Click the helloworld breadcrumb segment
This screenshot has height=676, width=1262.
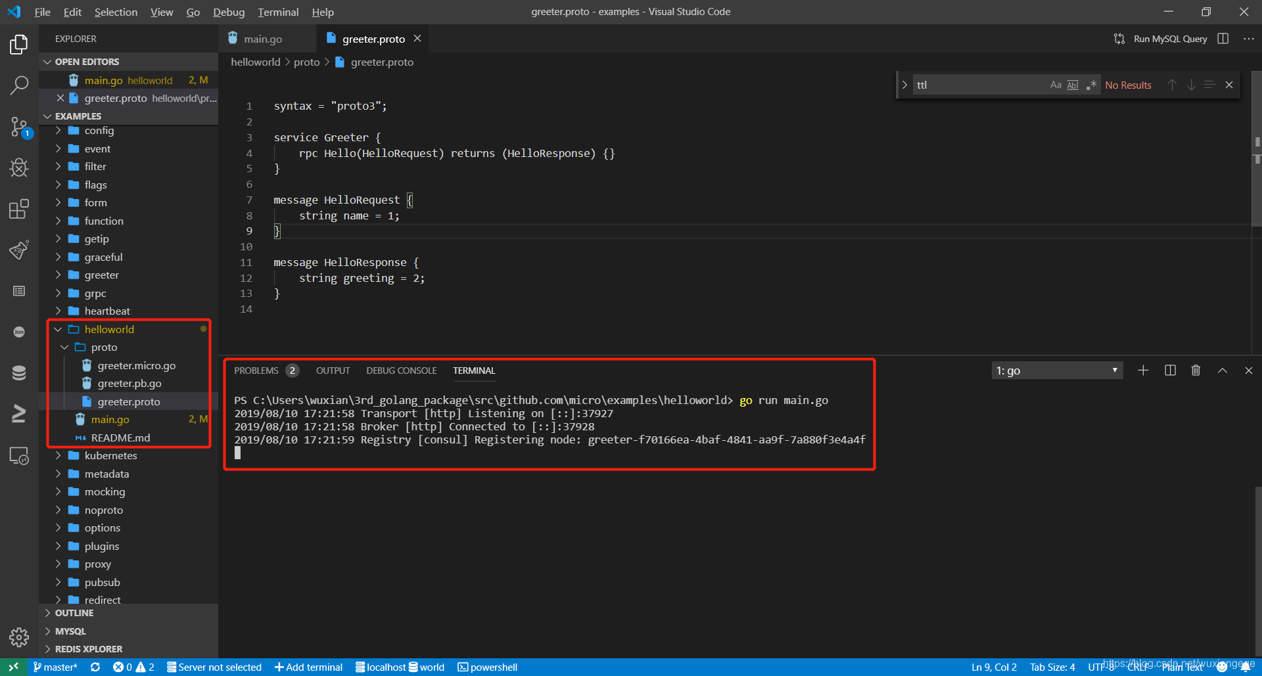click(x=255, y=62)
